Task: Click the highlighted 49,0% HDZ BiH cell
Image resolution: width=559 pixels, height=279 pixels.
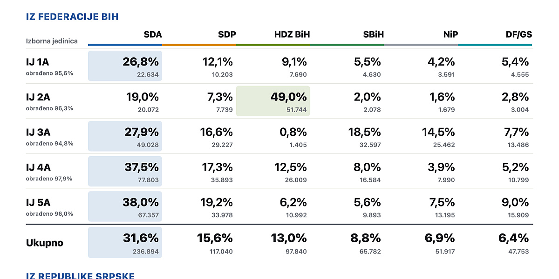Action: [x=273, y=101]
